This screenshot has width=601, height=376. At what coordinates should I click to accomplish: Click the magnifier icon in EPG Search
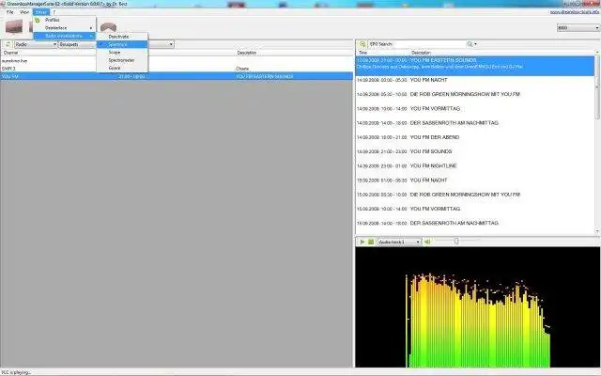[x=470, y=44]
